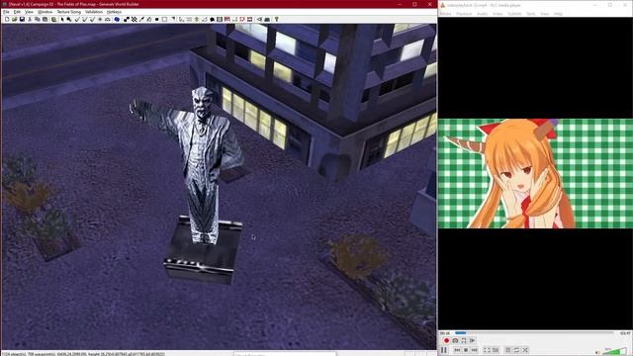Select the checkered texture tool icon
Screen dimensions: 633x356
(x=134, y=19)
